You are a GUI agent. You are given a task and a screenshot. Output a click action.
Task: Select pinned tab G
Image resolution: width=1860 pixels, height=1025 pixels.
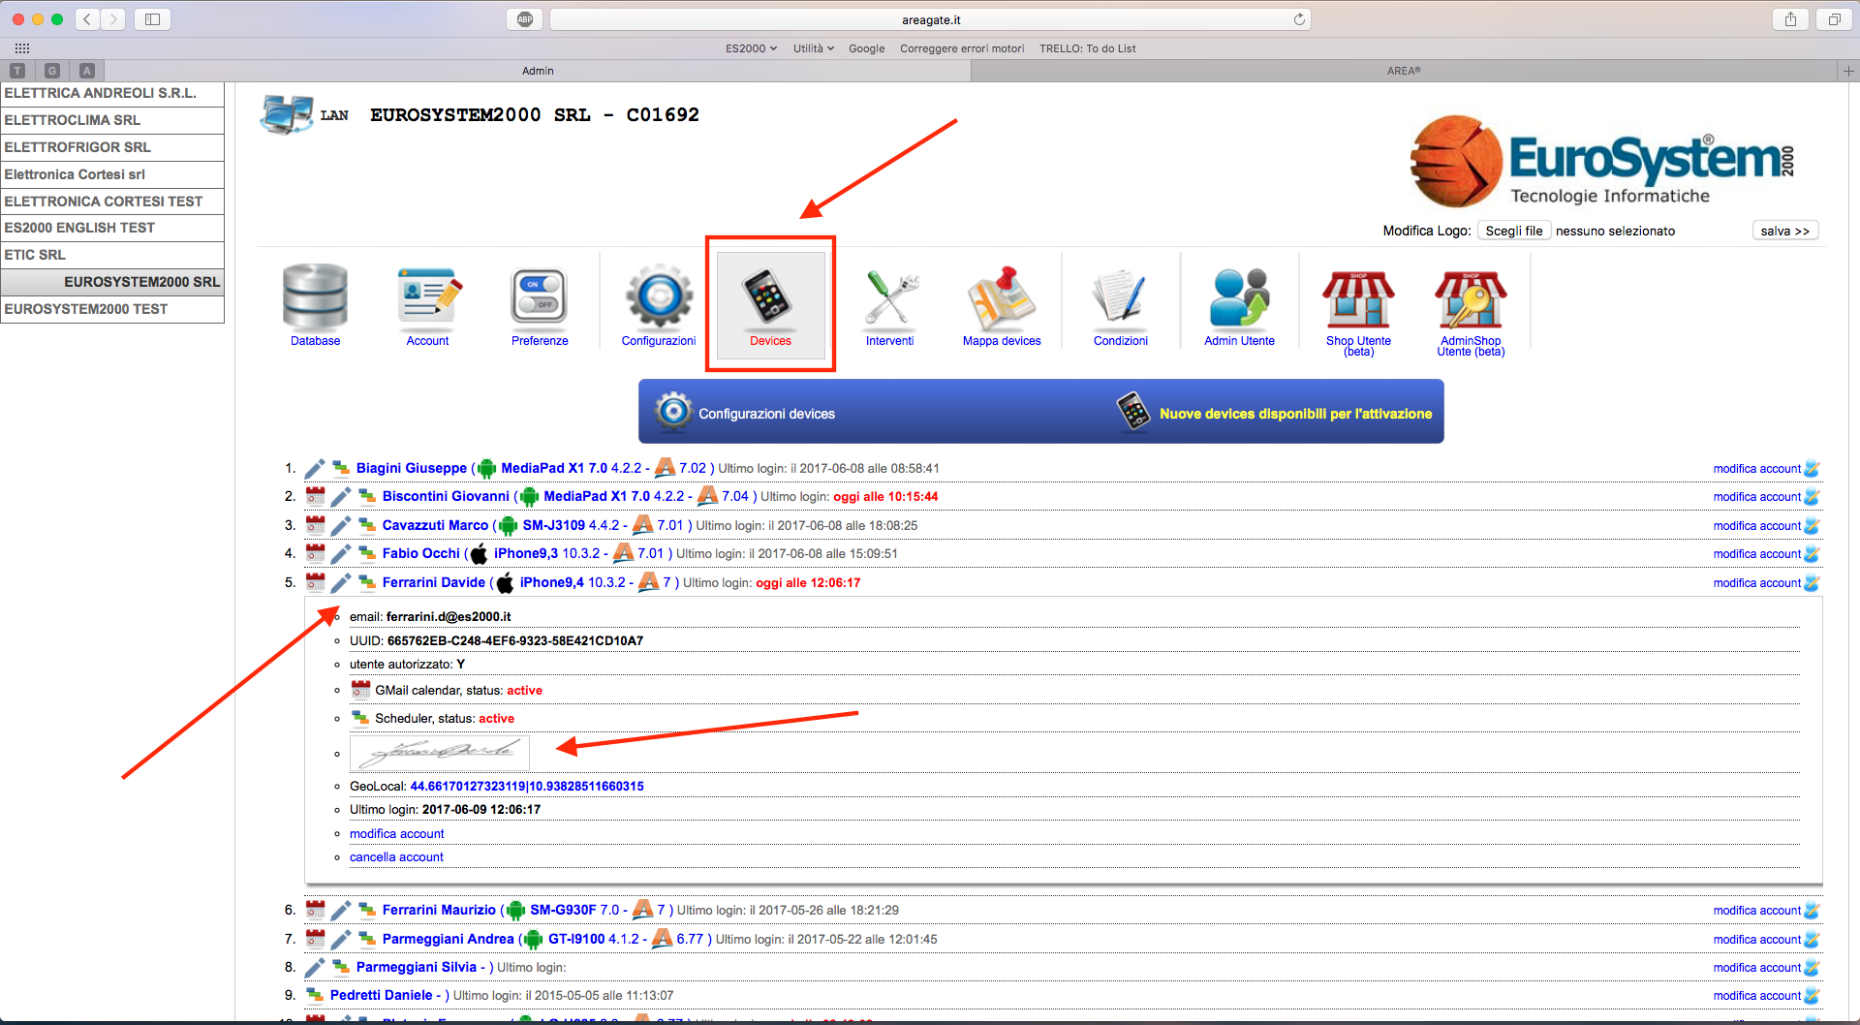click(x=52, y=71)
